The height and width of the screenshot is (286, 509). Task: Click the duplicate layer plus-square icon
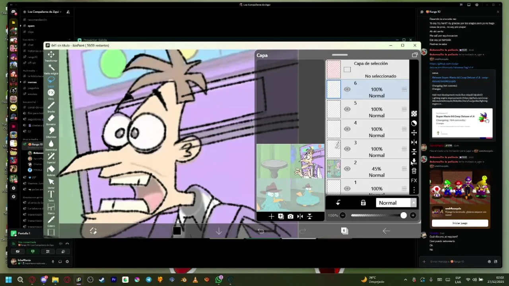pyautogui.click(x=281, y=216)
